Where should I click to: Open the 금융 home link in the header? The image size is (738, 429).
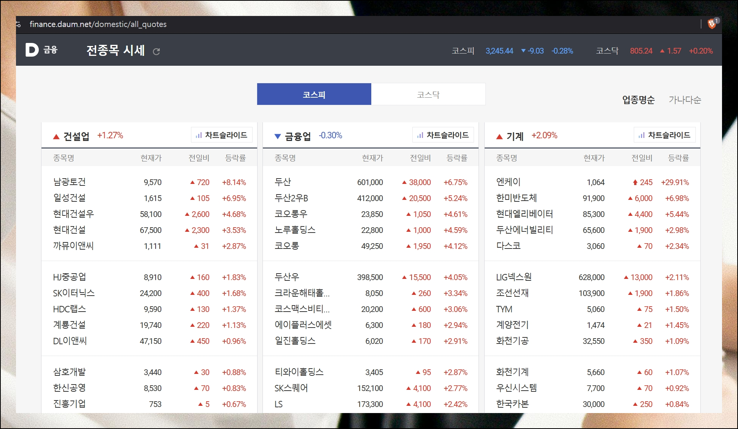click(x=50, y=50)
